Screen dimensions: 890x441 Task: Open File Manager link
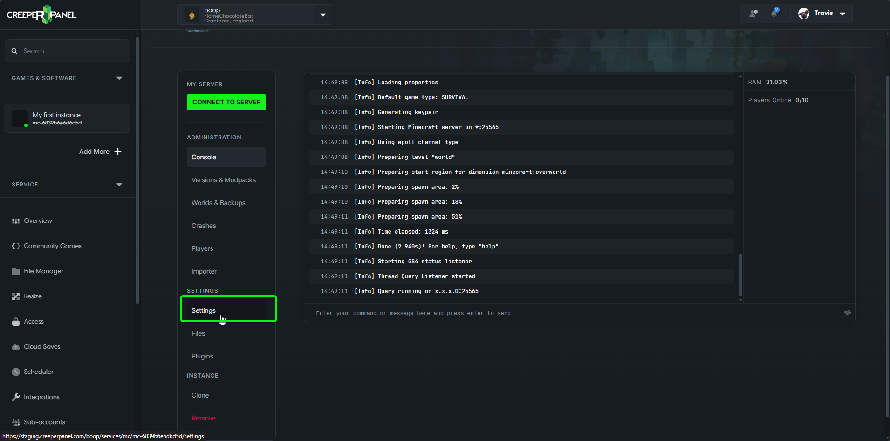(43, 271)
